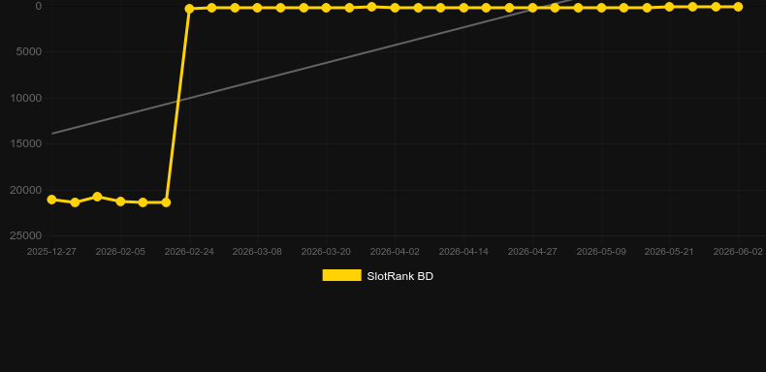Click the 2026-03-08 x-axis date label
The height and width of the screenshot is (372, 766).
[x=257, y=252]
